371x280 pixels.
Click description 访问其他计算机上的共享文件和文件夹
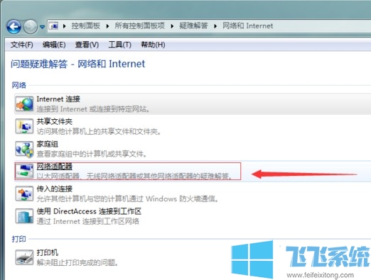(99, 132)
